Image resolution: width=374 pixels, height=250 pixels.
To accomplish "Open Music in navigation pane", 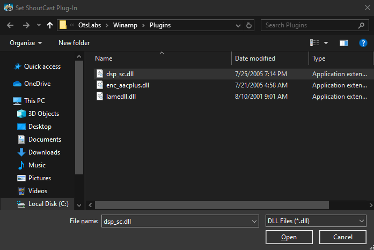I will click(x=36, y=165).
